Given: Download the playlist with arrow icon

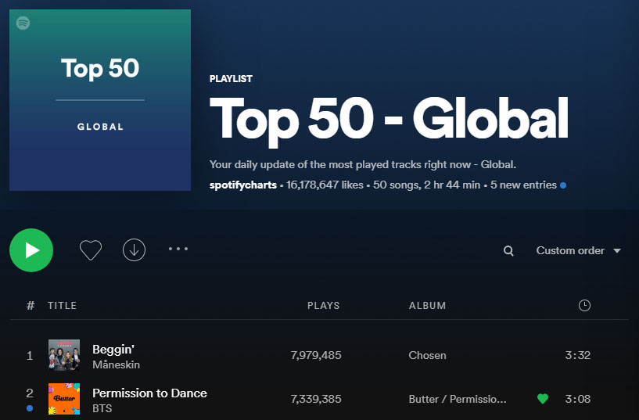Looking at the screenshot, I should click(x=134, y=249).
